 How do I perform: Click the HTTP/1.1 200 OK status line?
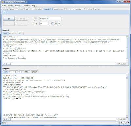pyautogui.click(x=9, y=76)
